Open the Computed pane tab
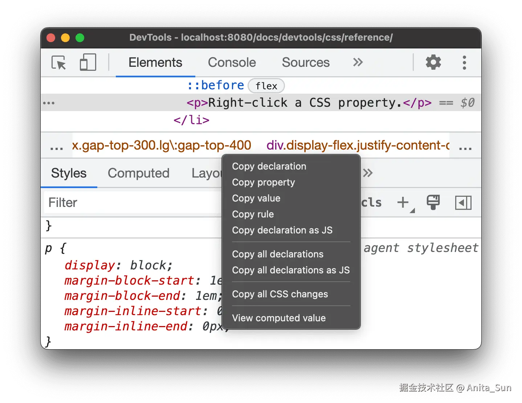Image resolution: width=522 pixels, height=403 pixels. [139, 173]
